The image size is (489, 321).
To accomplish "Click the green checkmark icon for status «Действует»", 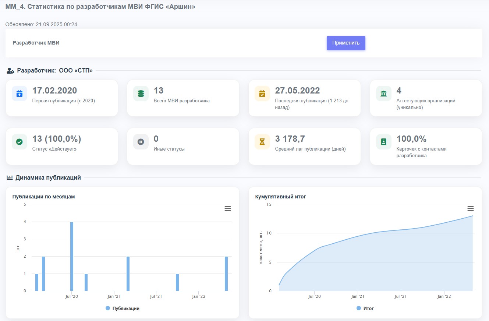I will (20, 142).
